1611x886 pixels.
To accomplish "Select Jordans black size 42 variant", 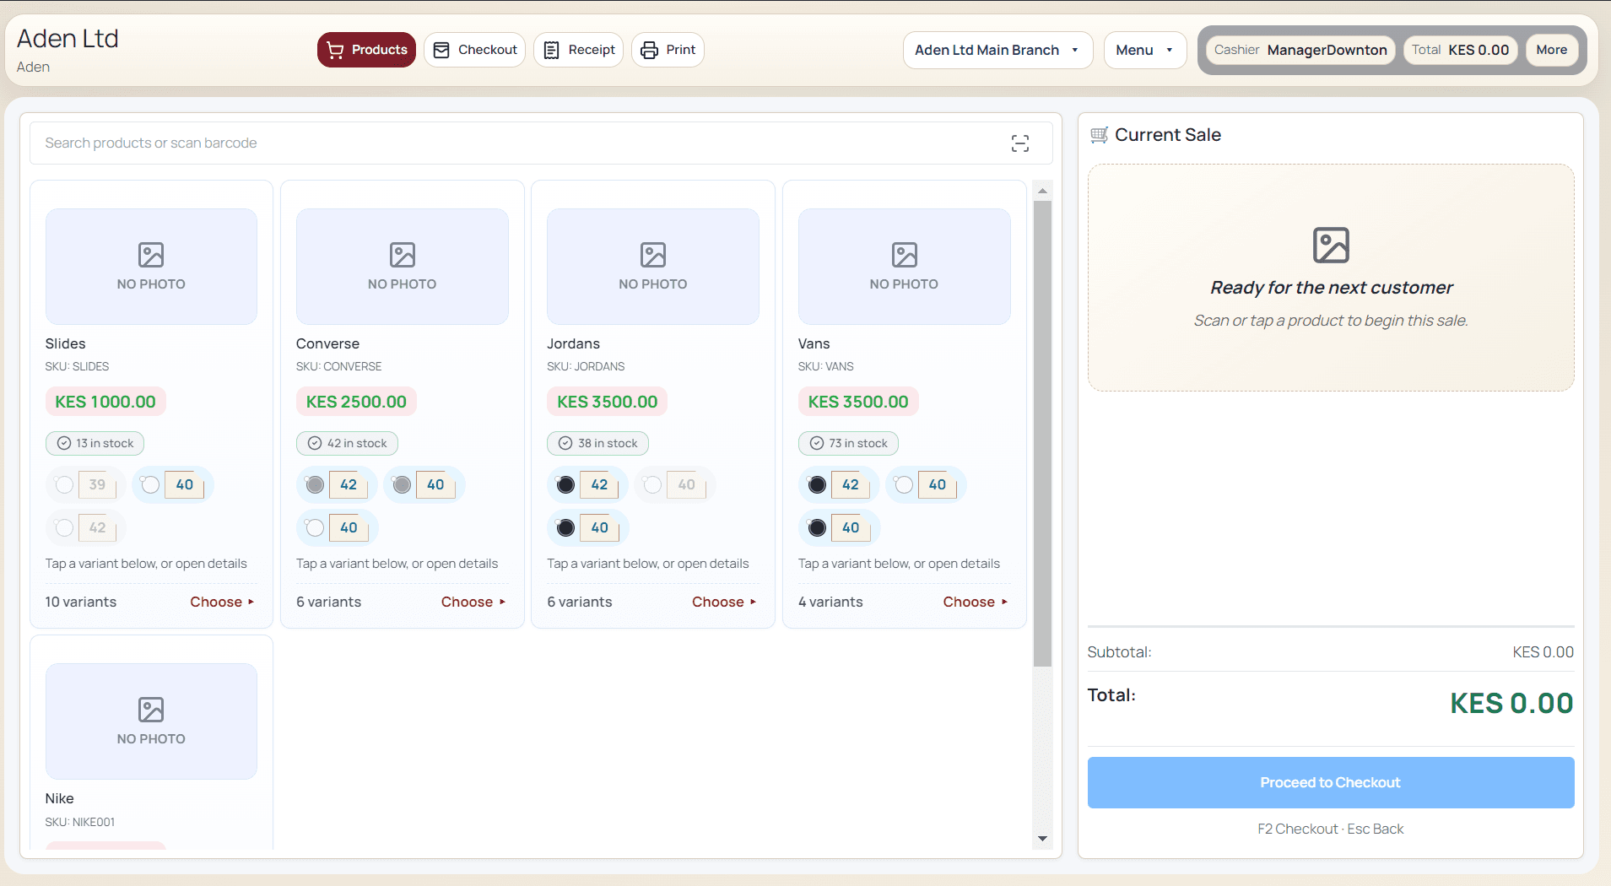I will tap(587, 484).
